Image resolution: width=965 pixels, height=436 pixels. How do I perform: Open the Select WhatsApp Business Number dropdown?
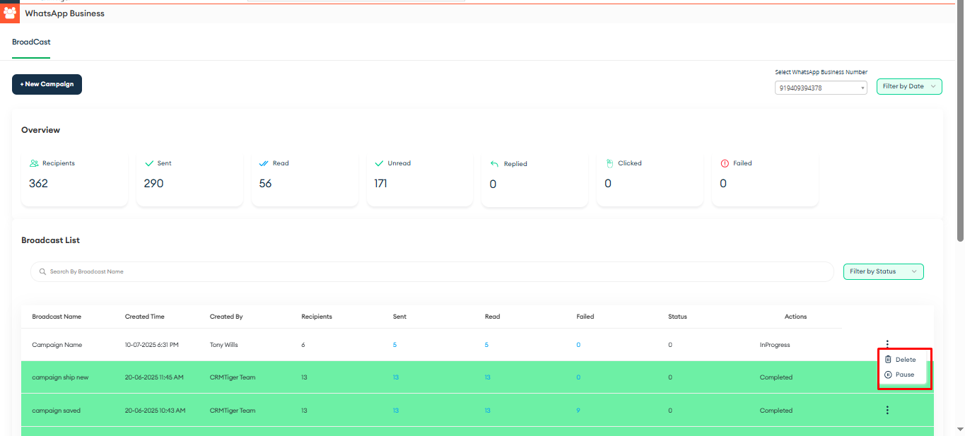[821, 88]
